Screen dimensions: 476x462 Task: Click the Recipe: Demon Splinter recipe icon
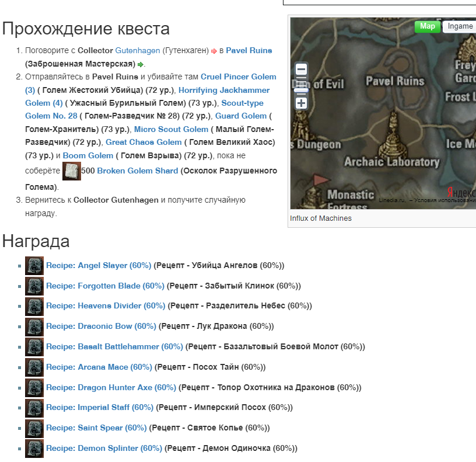[34, 449]
